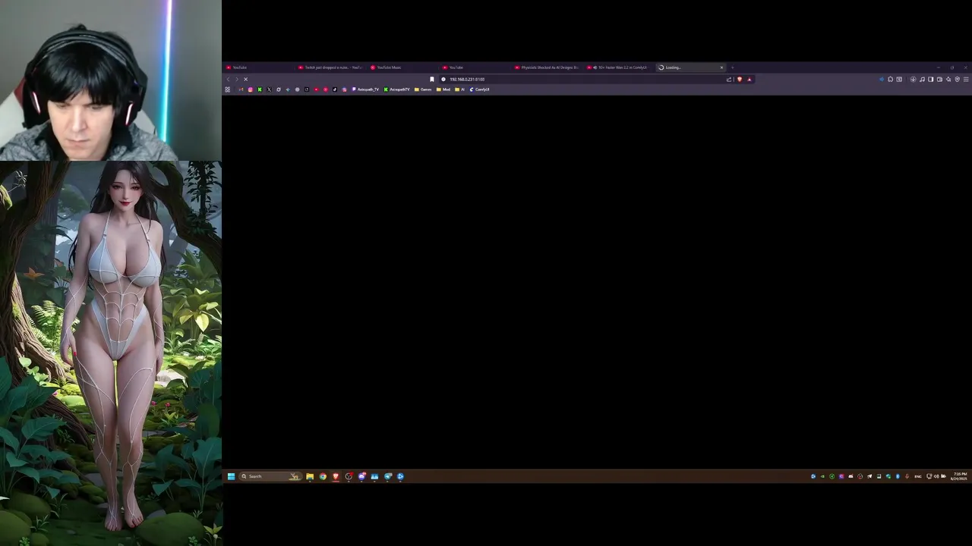Close the Loading tab

pos(721,67)
